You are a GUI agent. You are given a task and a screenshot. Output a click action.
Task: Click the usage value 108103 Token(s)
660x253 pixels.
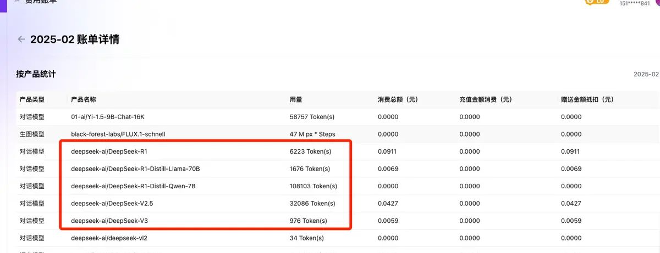coord(313,186)
